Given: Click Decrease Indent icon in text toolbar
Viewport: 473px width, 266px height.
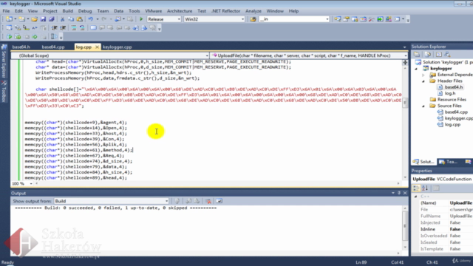Looking at the screenshot, I should (54, 28).
